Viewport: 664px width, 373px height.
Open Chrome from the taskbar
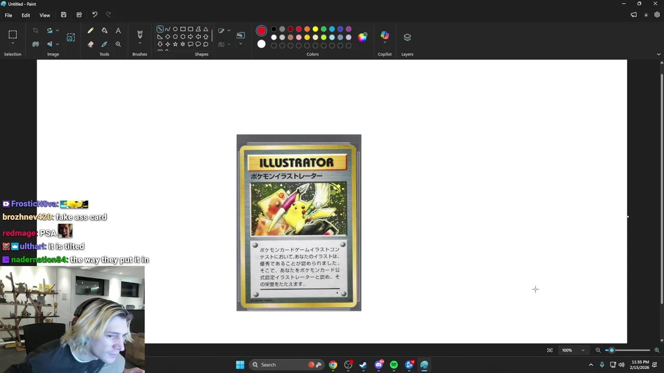click(x=333, y=365)
